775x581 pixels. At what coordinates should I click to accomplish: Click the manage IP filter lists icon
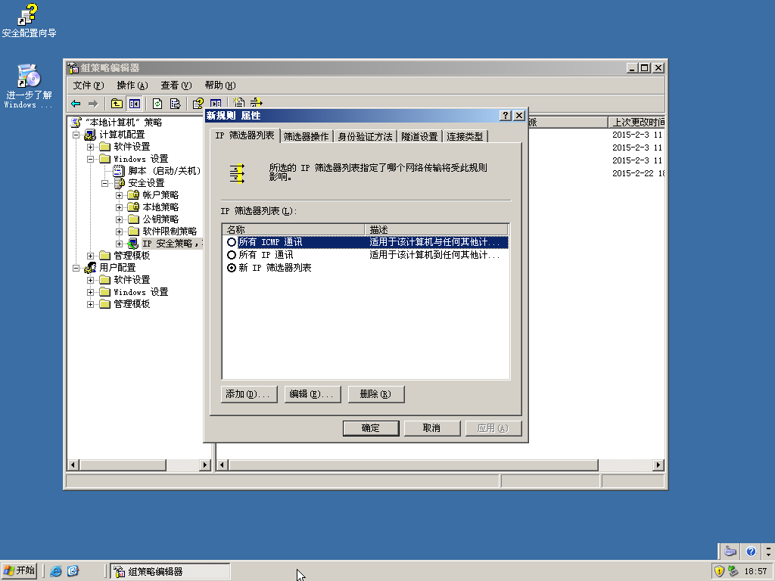coord(257,103)
